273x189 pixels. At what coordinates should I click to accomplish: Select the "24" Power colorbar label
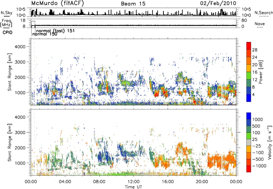[x=255, y=57]
